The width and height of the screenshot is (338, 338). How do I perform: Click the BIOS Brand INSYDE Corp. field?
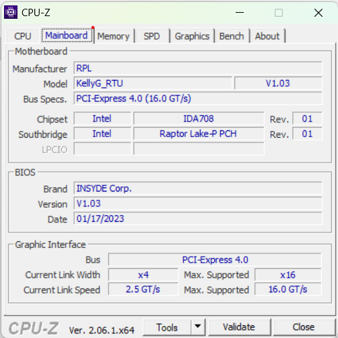tap(198, 188)
